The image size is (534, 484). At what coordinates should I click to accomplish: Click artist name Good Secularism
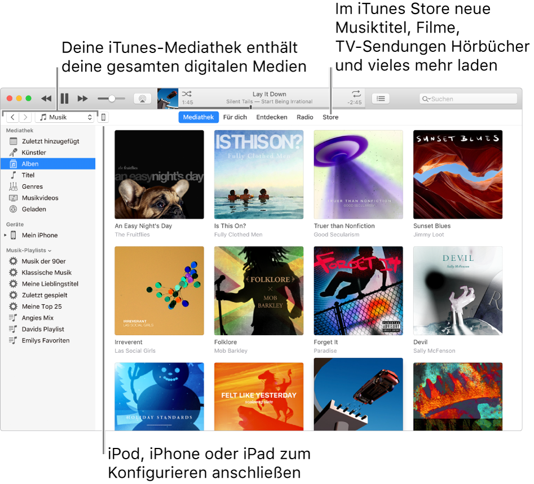click(x=337, y=234)
